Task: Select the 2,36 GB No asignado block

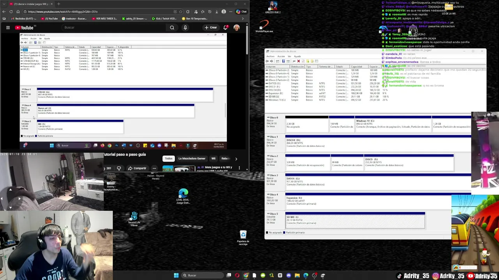Action: click(307, 124)
